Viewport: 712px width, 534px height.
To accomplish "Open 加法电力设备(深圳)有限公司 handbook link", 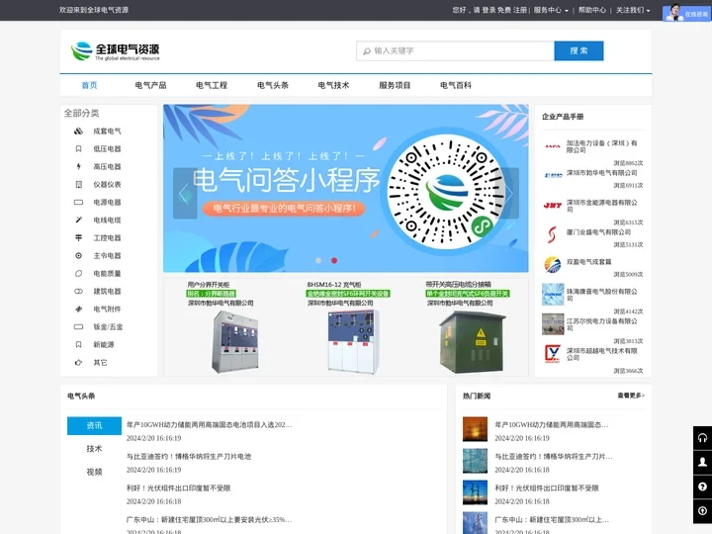I will [601, 146].
